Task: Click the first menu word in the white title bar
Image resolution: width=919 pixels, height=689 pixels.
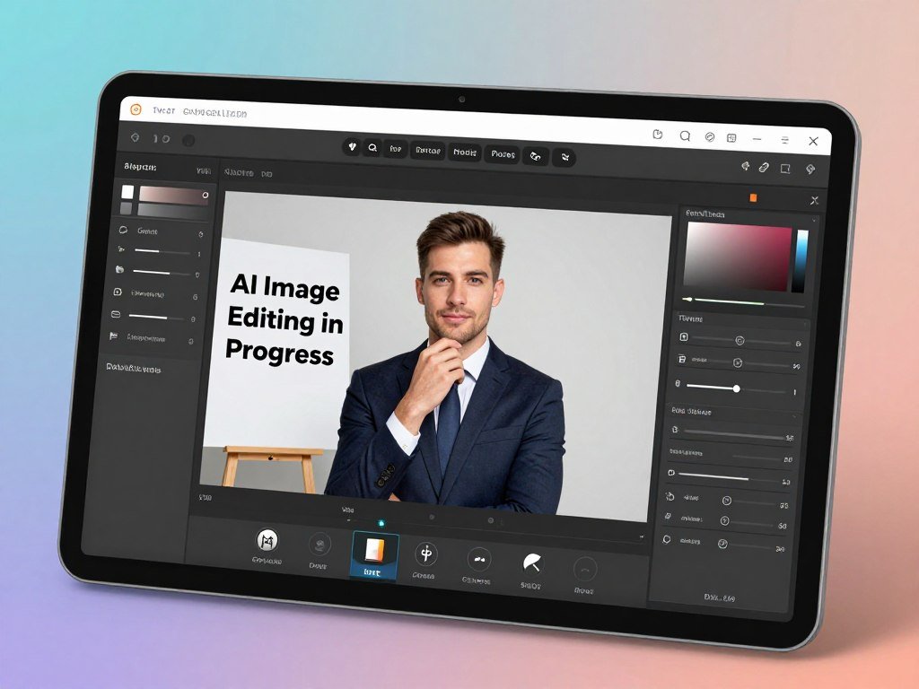Action: point(163,110)
